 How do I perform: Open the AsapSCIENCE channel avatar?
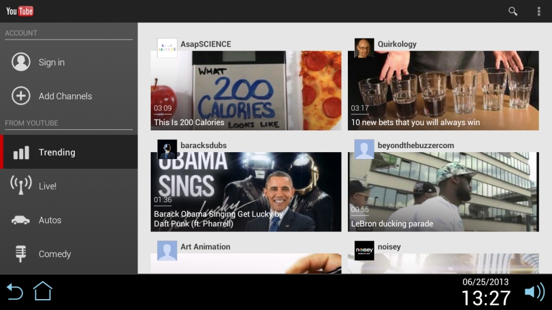167,48
